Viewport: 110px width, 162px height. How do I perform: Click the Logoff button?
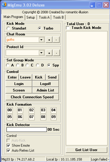(x=45, y=84)
